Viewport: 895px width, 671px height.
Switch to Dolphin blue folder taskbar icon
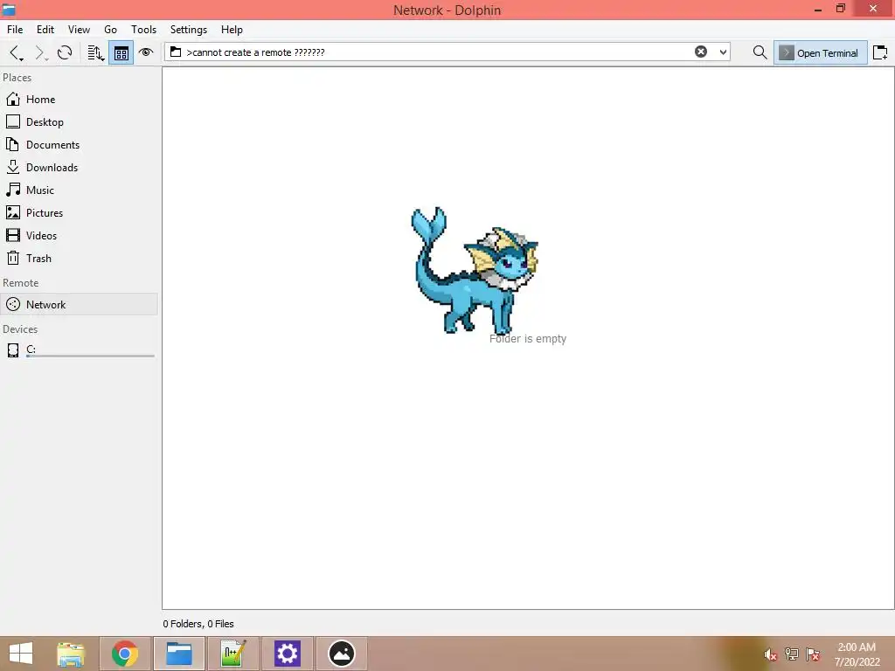(178, 654)
